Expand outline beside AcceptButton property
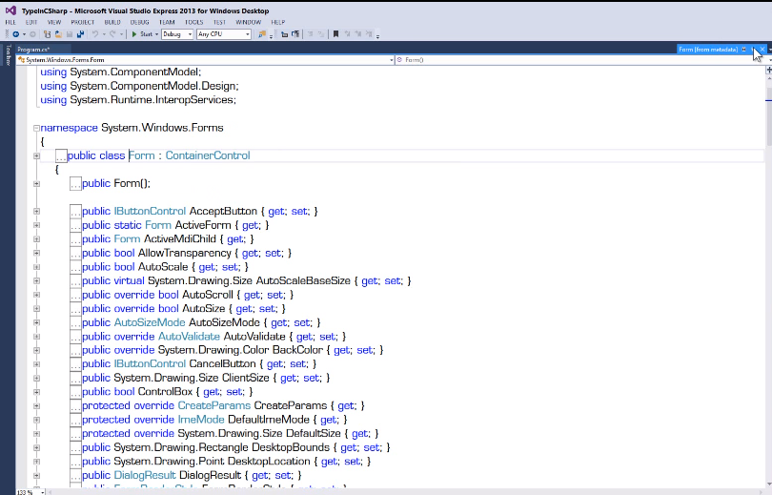Image resolution: width=772 pixels, height=495 pixels. pos(36,212)
